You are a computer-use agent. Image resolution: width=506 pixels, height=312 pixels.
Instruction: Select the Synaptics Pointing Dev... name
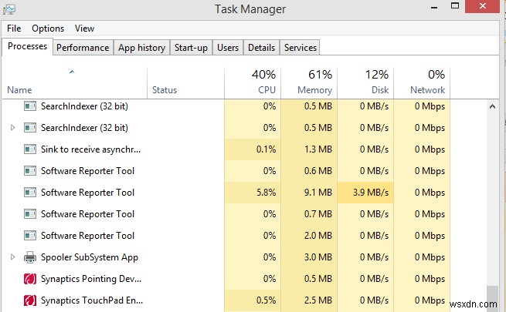coord(91,279)
